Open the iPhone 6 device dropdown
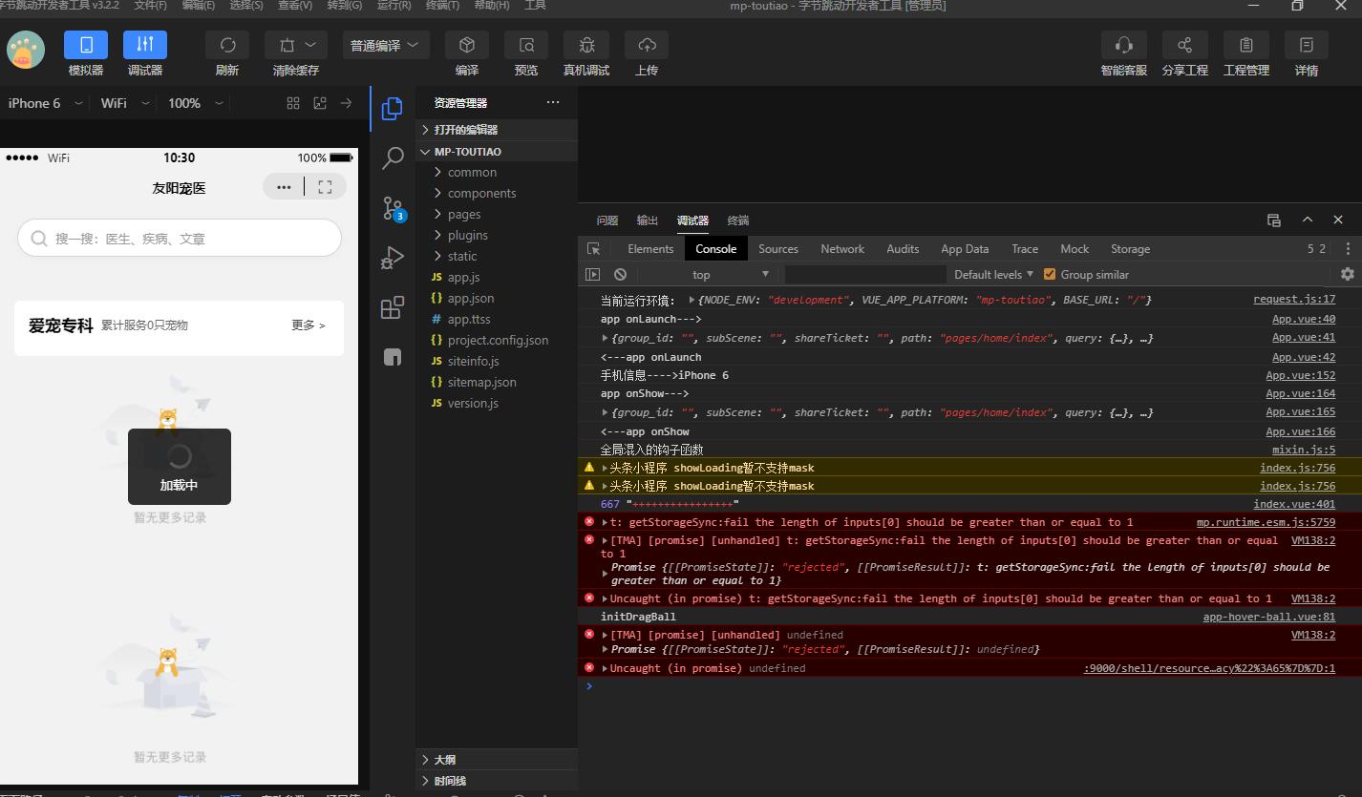Viewport: 1362px width, 797px height. point(45,103)
